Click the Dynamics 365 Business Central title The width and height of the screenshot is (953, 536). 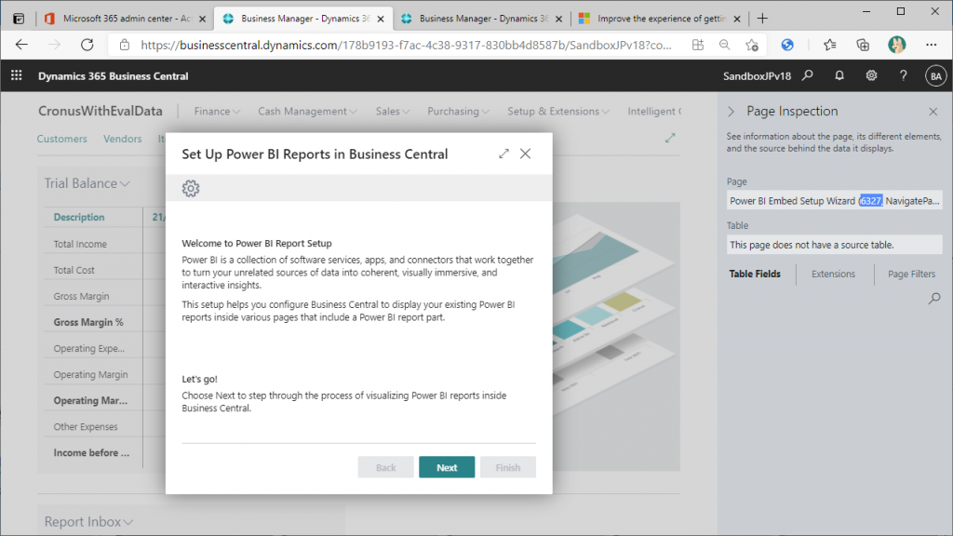coord(113,76)
